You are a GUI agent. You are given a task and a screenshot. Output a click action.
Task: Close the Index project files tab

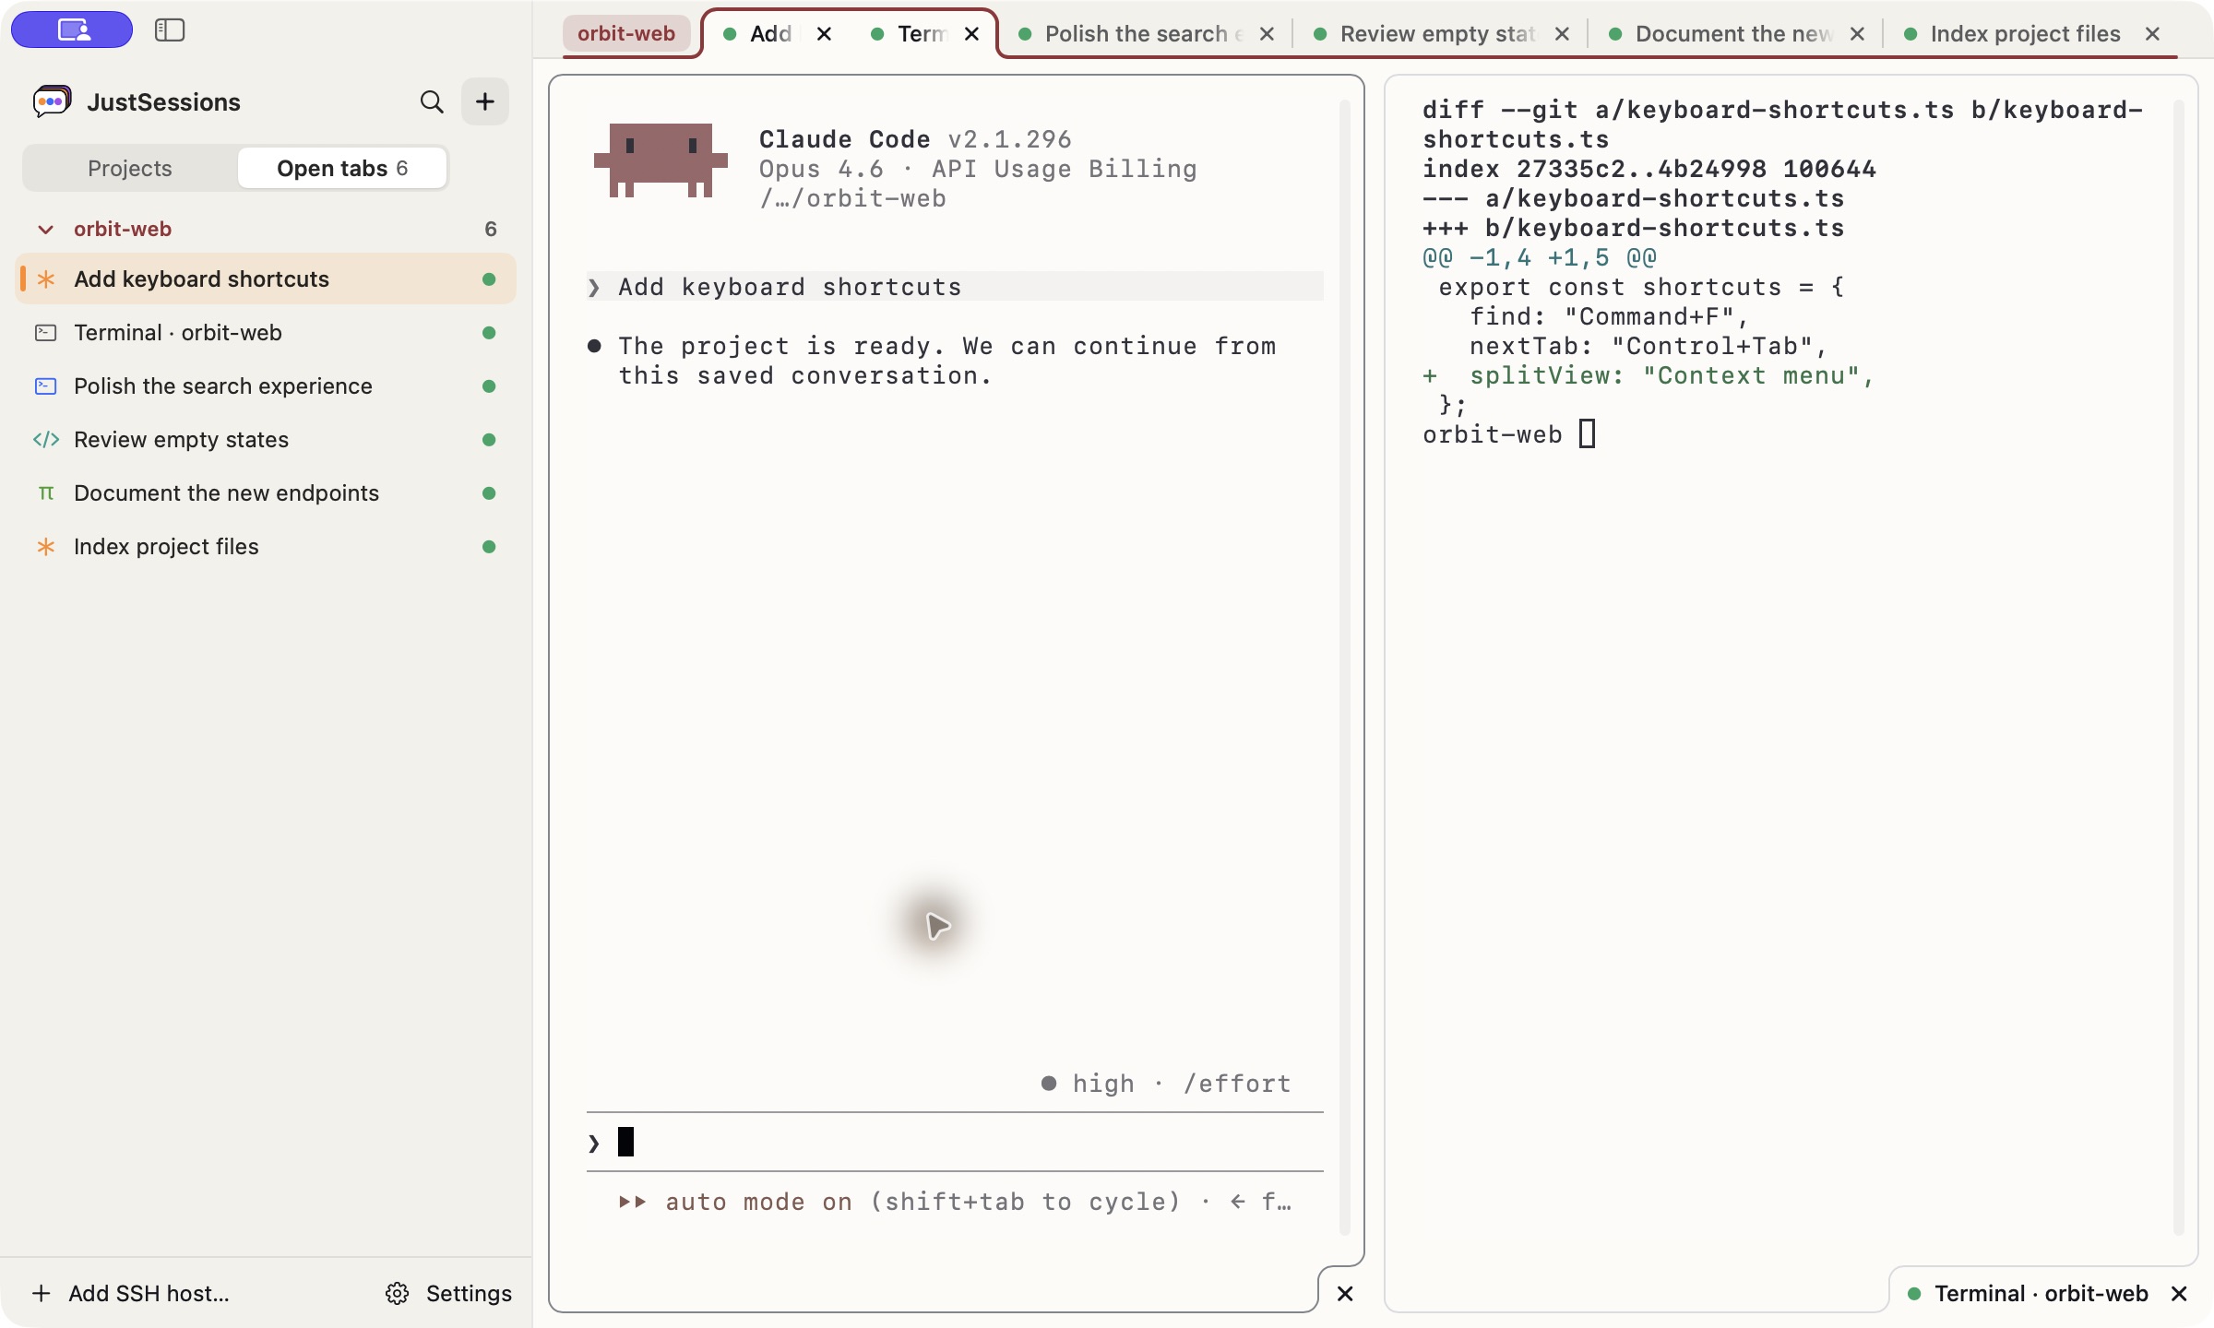coord(2153,34)
